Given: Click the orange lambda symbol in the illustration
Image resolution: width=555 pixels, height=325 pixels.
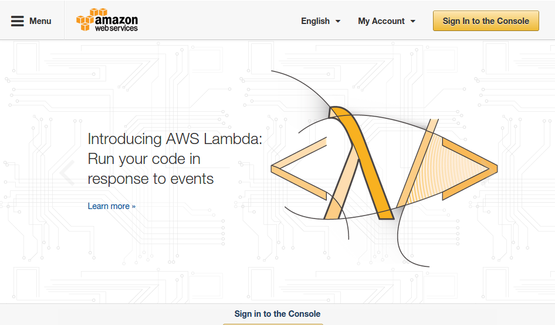Looking at the screenshot, I should coord(361,163).
